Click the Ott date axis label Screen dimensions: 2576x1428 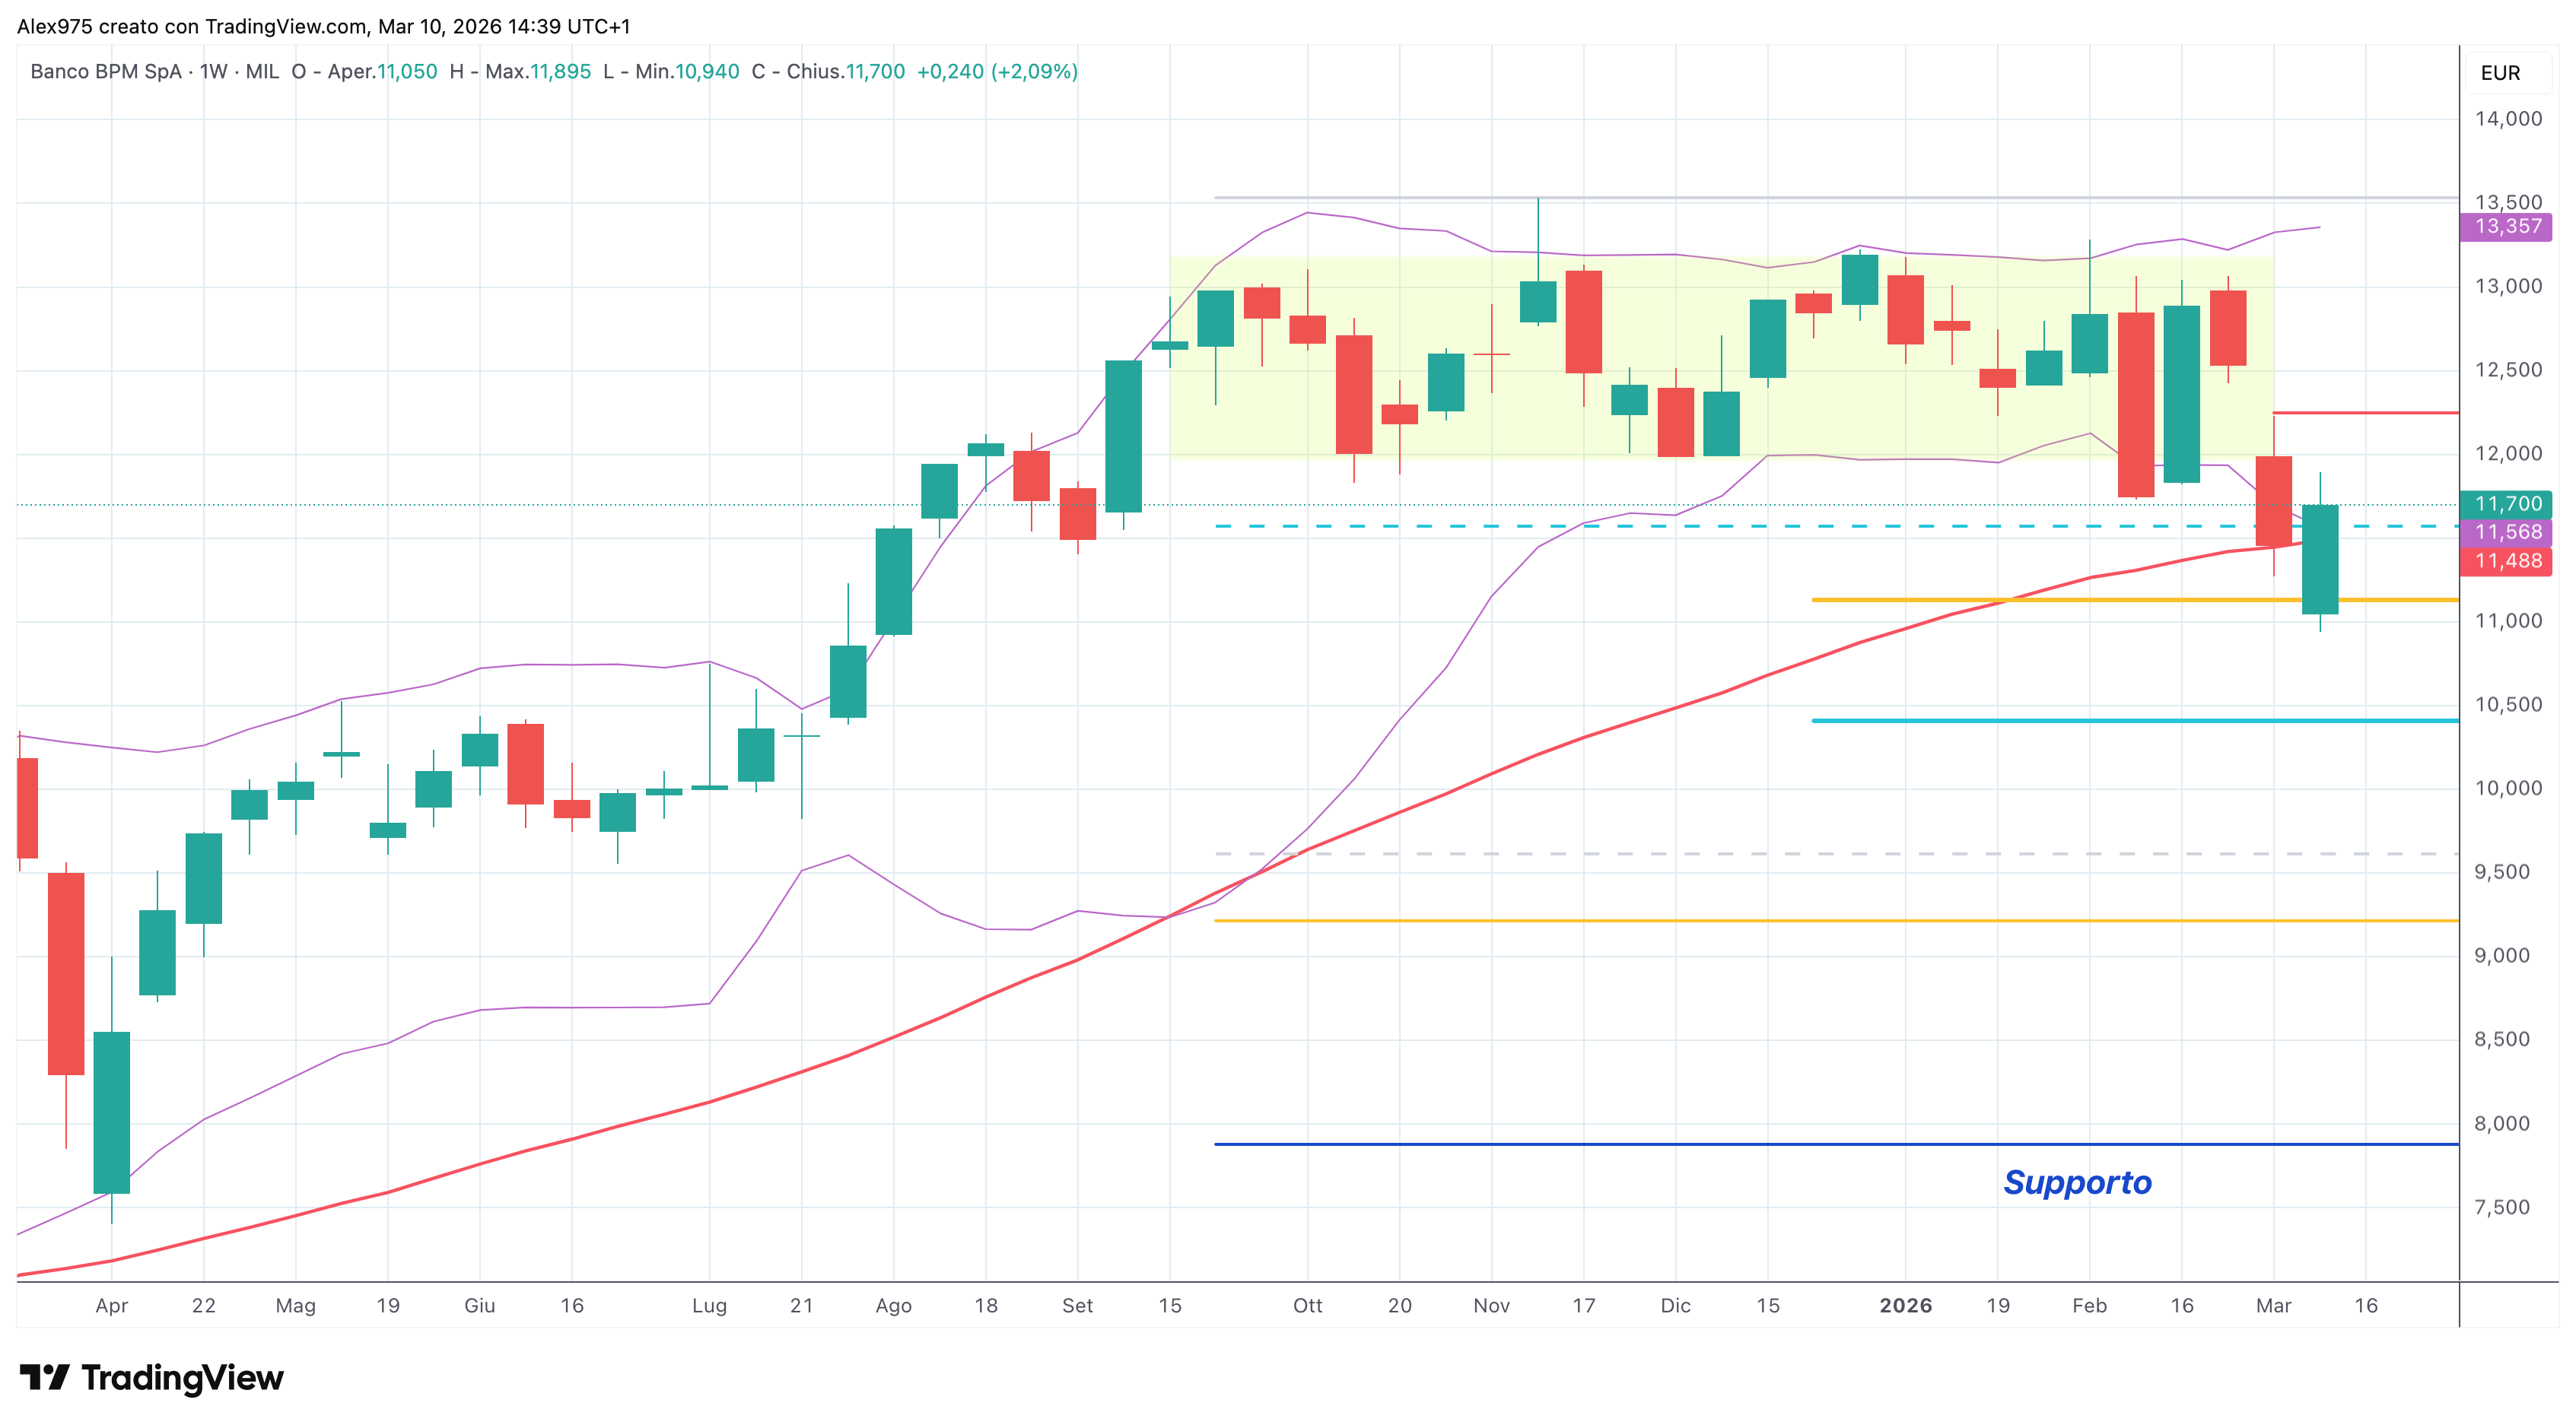click(1308, 1305)
